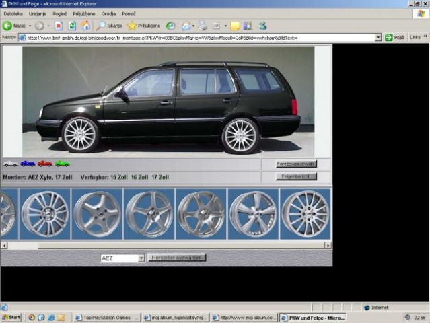Expand the Edit icon dropdown arrow
Viewport: 430px width, 323px height.
click(x=225, y=26)
